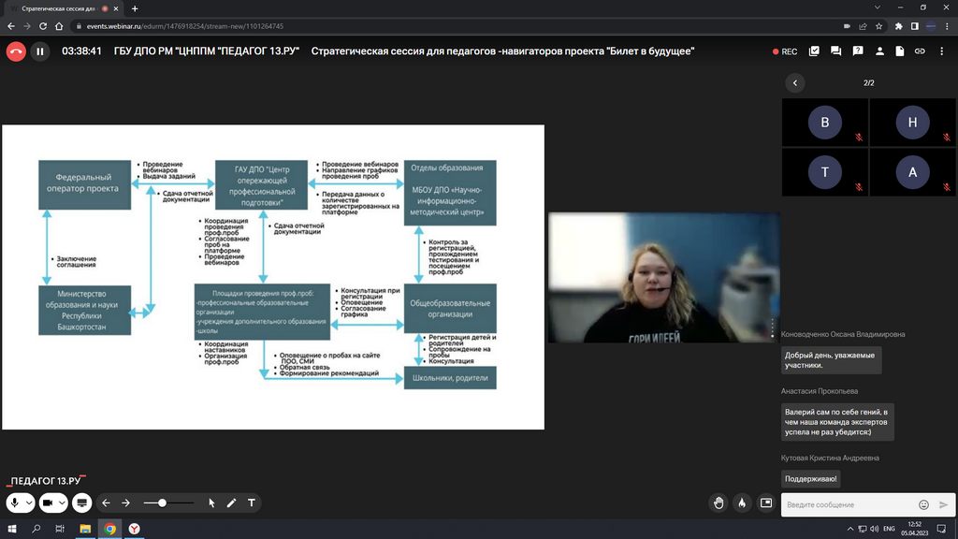The image size is (958, 539).
Task: Reload the webinar page
Action: coord(43,26)
